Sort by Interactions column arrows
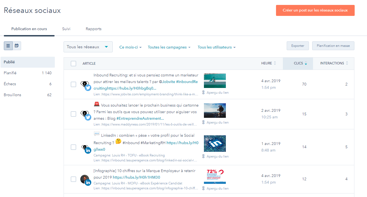This screenshot has width=367, height=197. coord(347,63)
